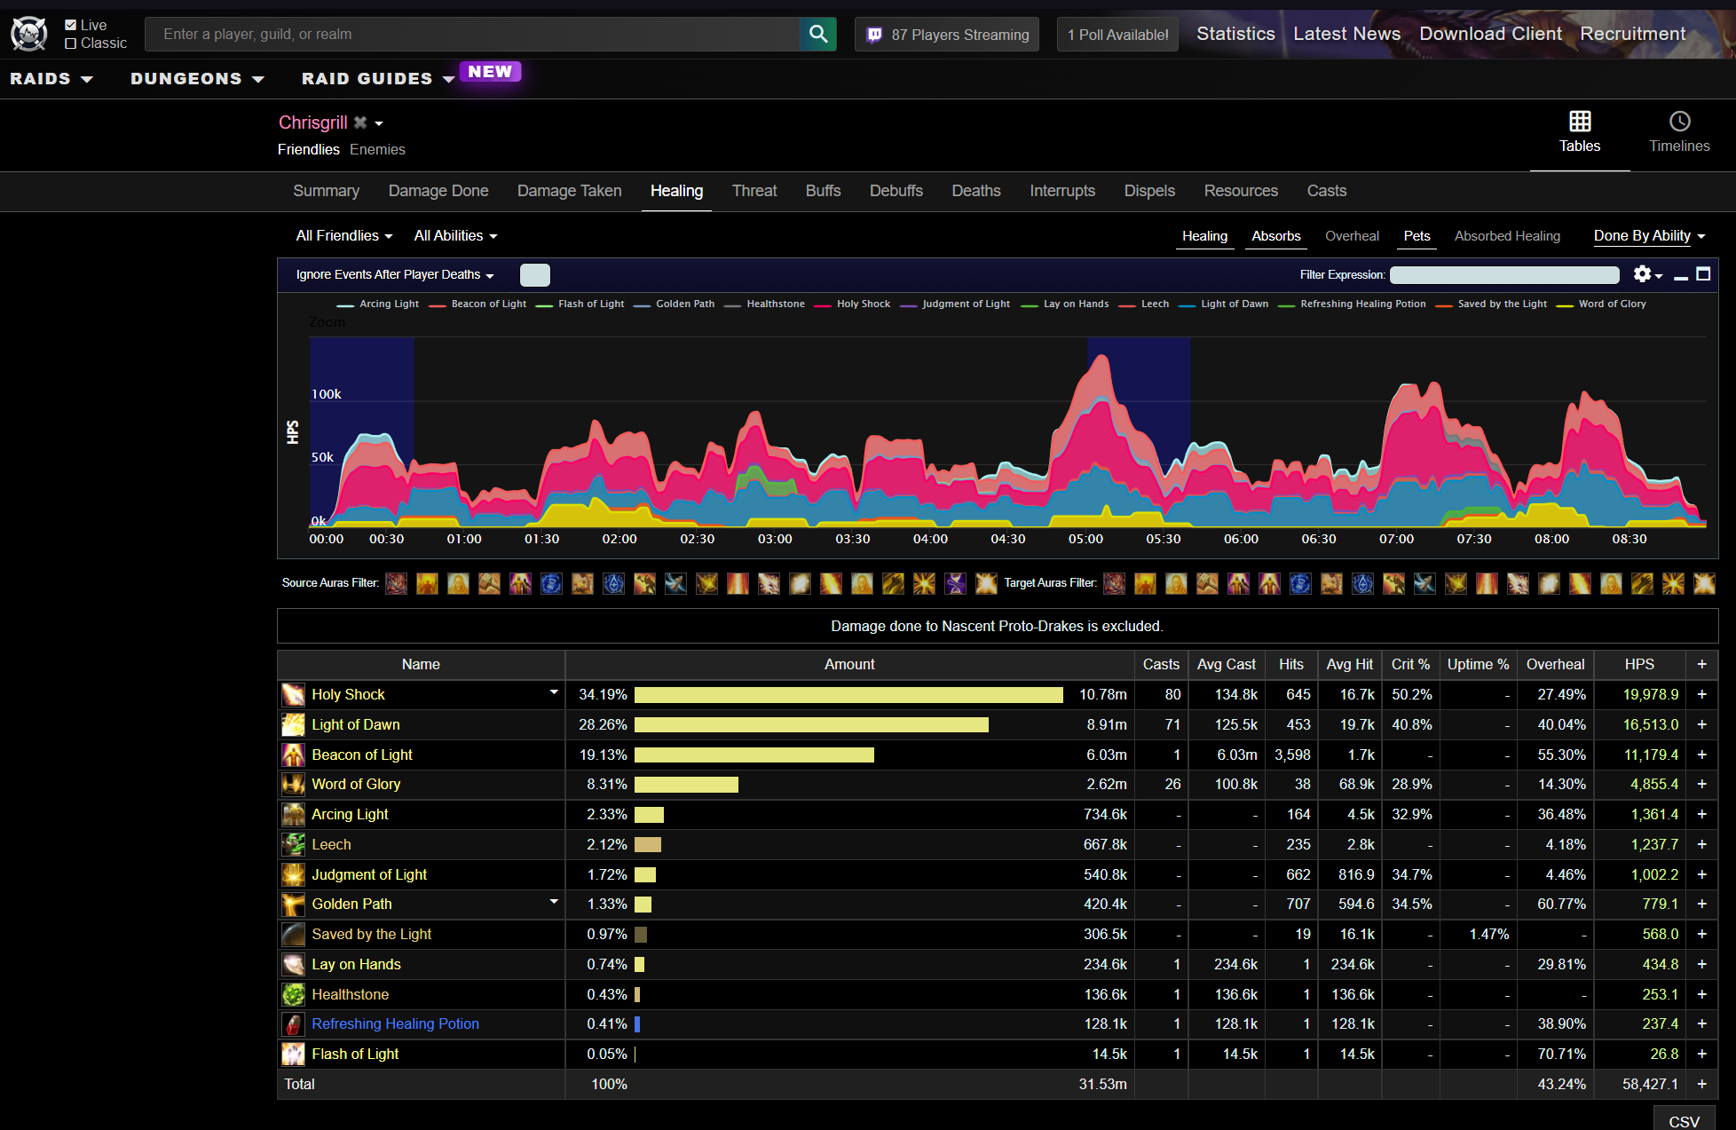Open the Deaths tab
Viewport: 1736px width, 1130px height.
point(976,191)
